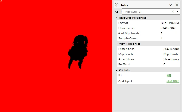This screenshot has height=112, width=182.
Task: Collapse the PIX Info section
Action: pos(117,70)
